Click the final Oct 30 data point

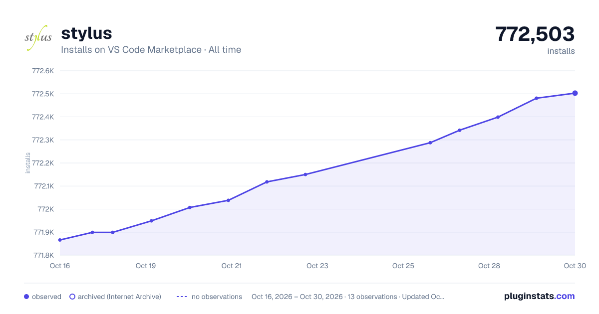click(x=575, y=93)
